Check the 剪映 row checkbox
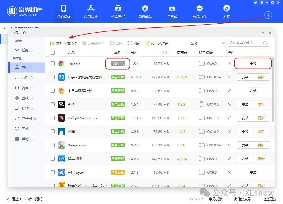 [53, 104]
